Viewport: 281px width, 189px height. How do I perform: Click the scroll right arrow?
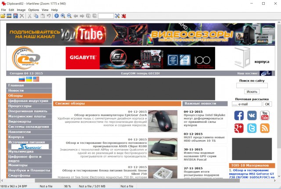tap(275, 181)
